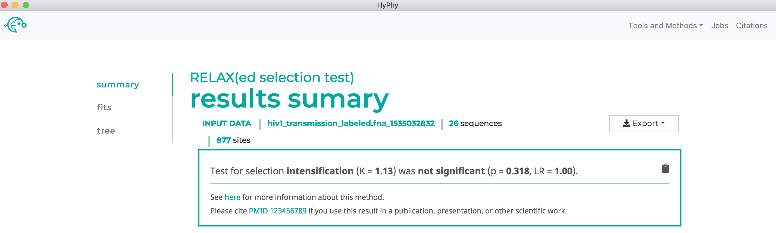Image resolution: width=776 pixels, height=233 pixels.
Task: Jump to the tree section
Action: click(106, 131)
